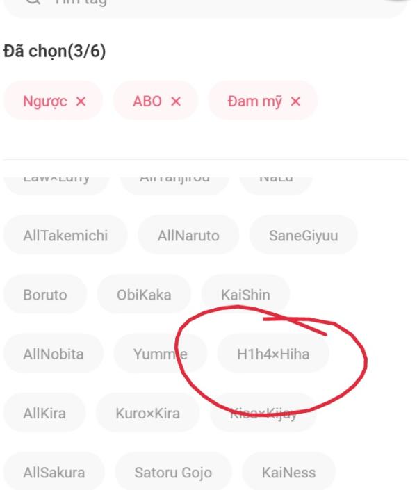Select the AllTakemichi tag

point(65,236)
